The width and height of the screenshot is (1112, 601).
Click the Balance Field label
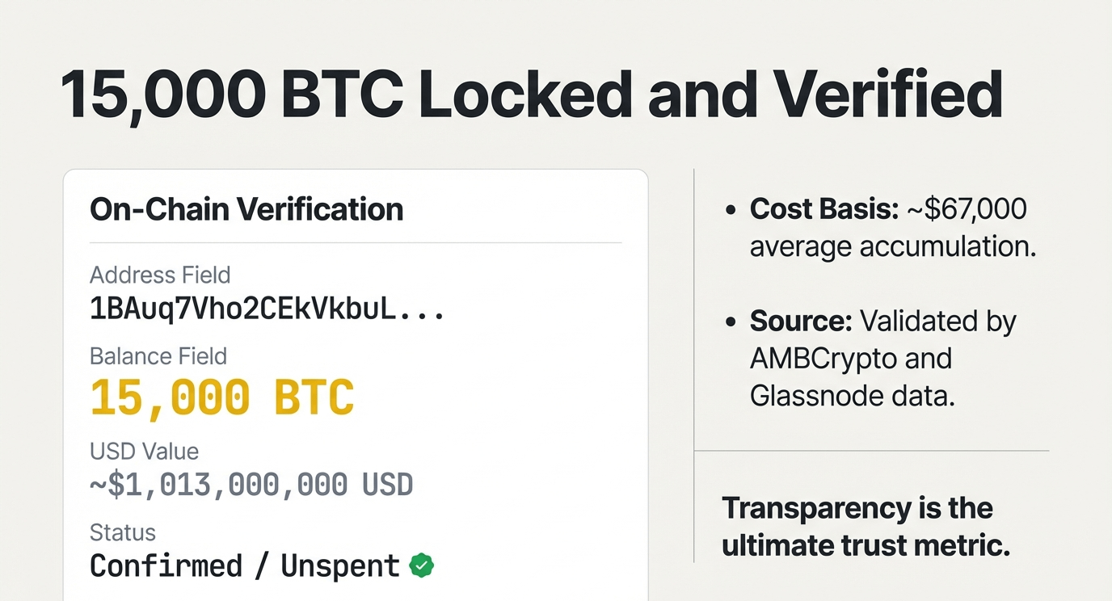[x=158, y=356]
